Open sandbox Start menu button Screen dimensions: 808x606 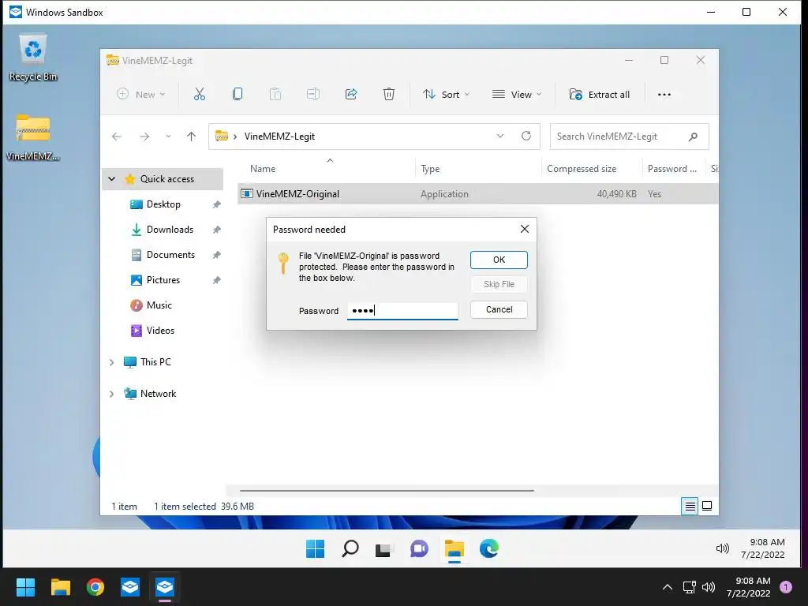click(x=315, y=549)
